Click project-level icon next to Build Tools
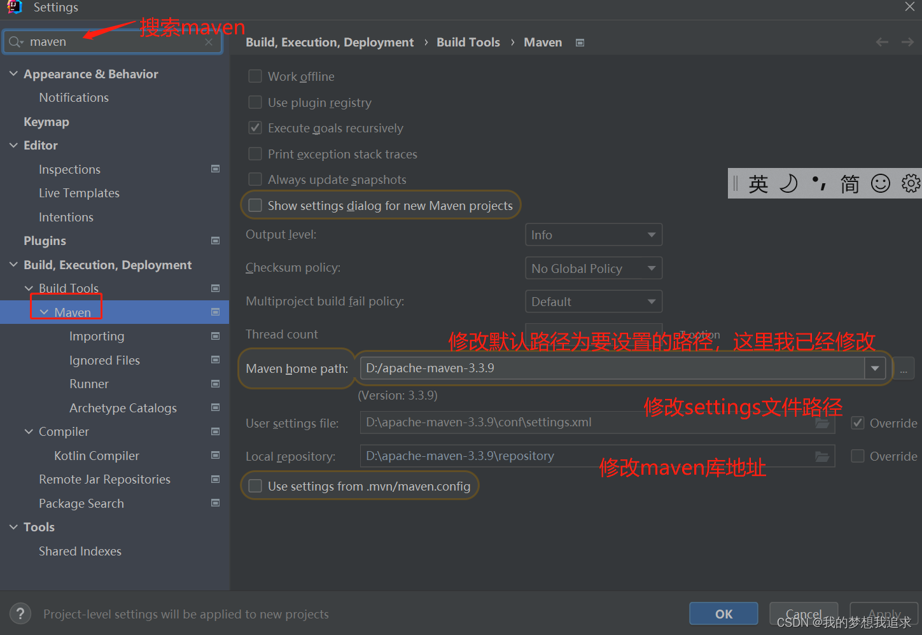The height and width of the screenshot is (635, 922). (x=215, y=288)
